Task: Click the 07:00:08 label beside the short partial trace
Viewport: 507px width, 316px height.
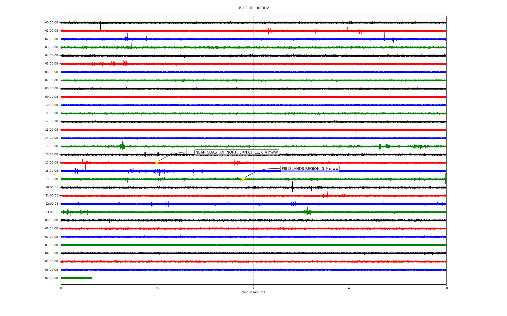Action: pyautogui.click(x=51, y=278)
